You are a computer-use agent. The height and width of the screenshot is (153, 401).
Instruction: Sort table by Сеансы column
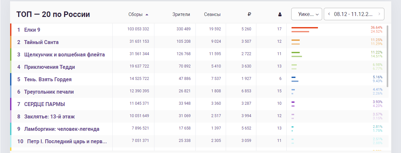[212, 14]
